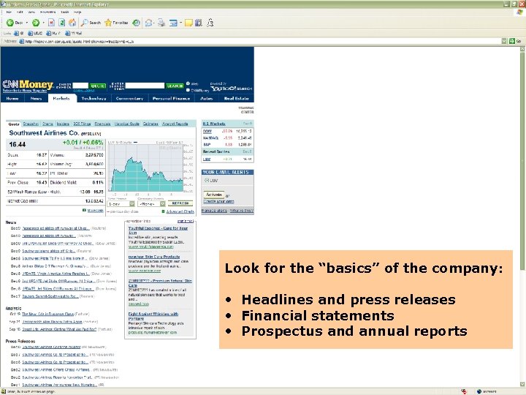Click the Activate alerts button
Image resolution: width=526 pixels, height=395 pixels.
[x=213, y=195]
